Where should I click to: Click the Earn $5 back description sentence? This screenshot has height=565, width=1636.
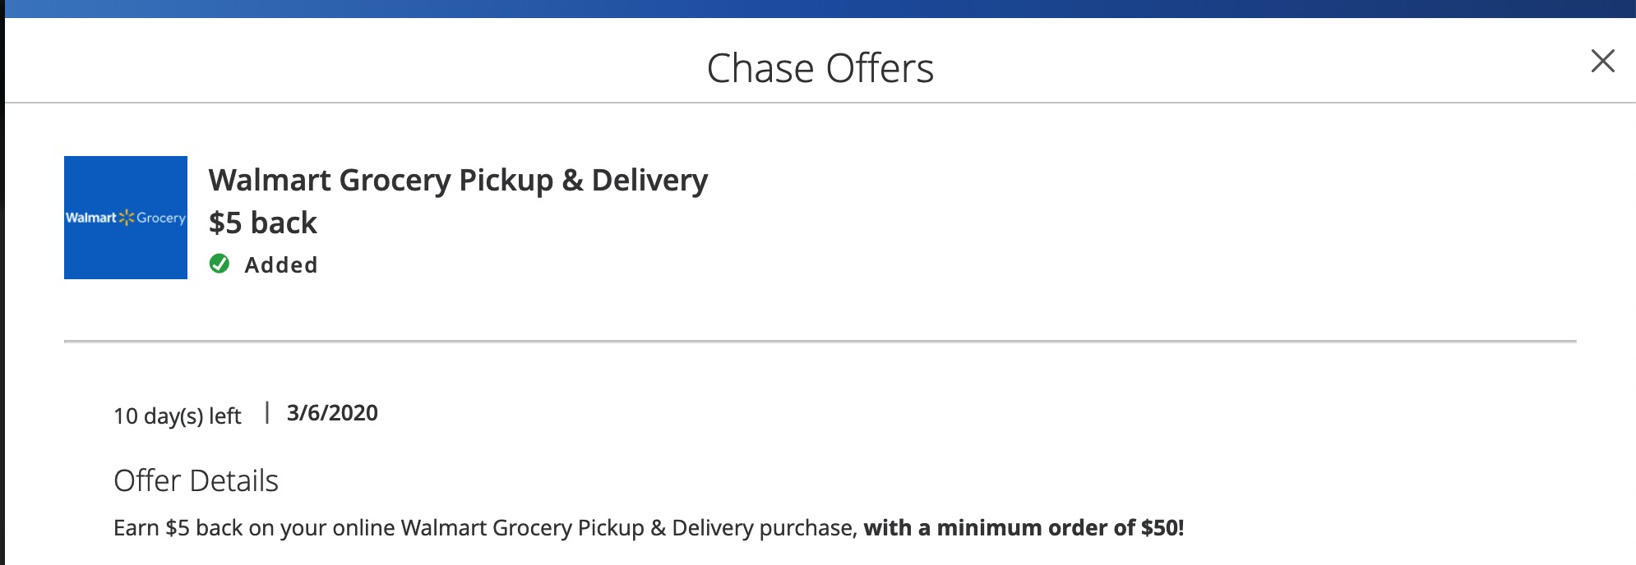pyautogui.click(x=485, y=527)
